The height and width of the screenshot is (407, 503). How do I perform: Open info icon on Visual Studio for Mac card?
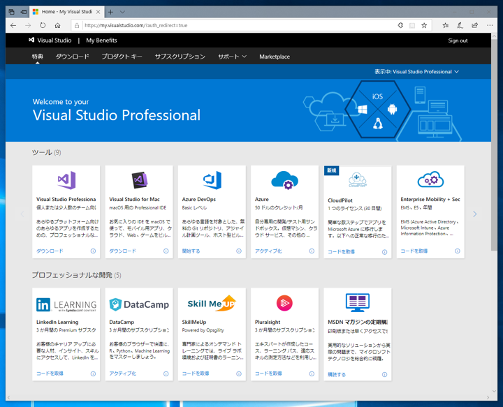[166, 251]
